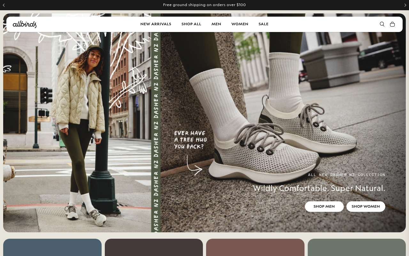Screen dimensions: 409x256
Task: Click the Shop Men button
Action: pyautogui.click(x=324, y=206)
